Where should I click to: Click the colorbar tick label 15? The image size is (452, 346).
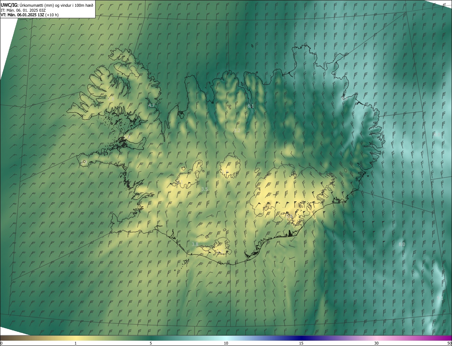(301, 344)
